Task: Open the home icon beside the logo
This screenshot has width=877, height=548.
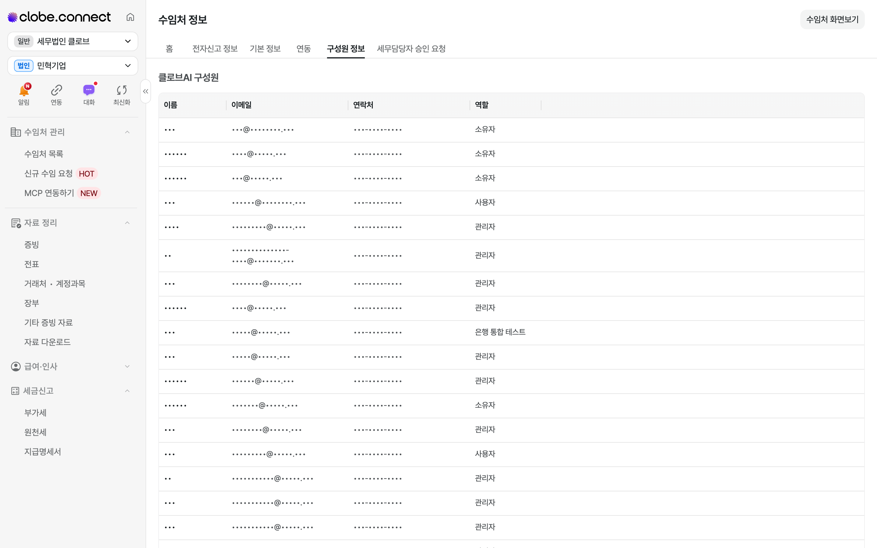Action: (130, 17)
